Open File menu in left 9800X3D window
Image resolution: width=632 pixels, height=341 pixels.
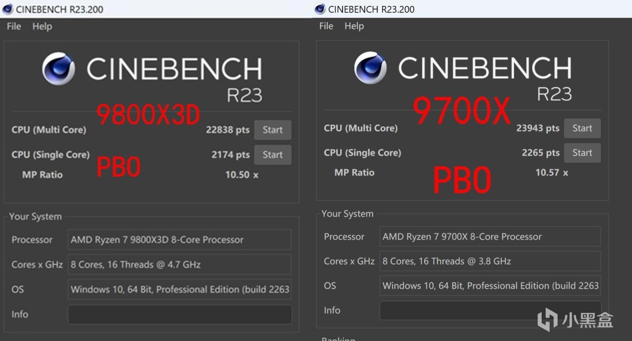pyautogui.click(x=14, y=26)
